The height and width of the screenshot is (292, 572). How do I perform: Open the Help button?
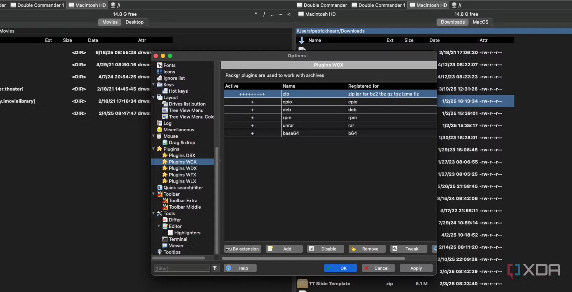(240, 268)
